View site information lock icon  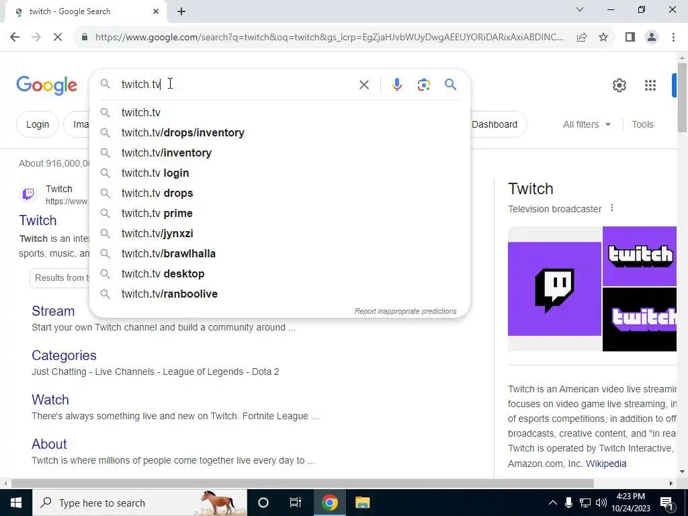pos(84,38)
